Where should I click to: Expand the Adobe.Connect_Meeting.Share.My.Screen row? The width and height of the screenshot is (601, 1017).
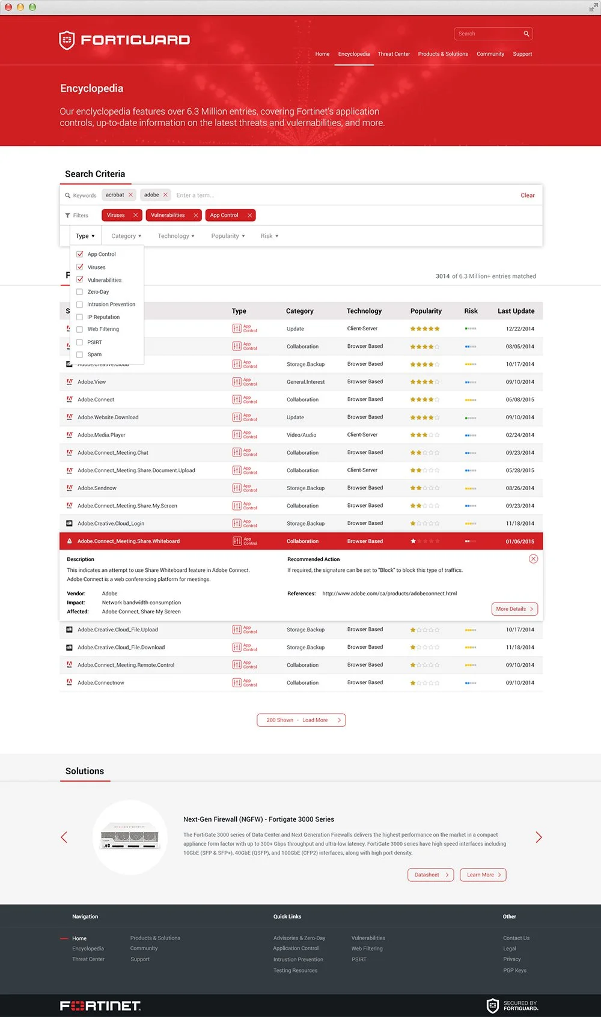301,506
